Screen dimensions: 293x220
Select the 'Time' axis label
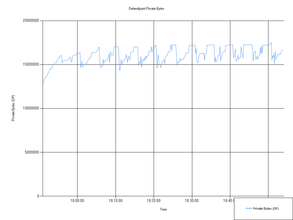coord(163,209)
